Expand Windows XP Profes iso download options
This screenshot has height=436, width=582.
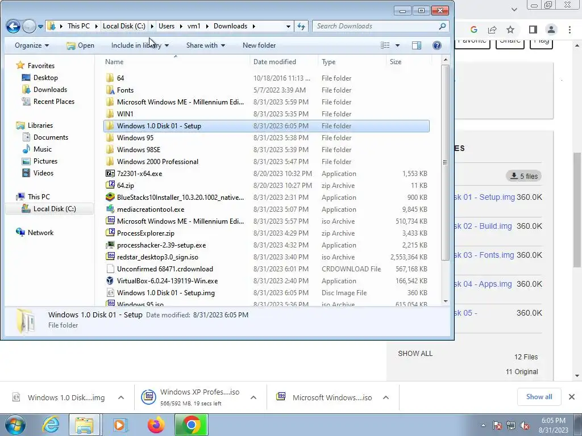coord(253,397)
